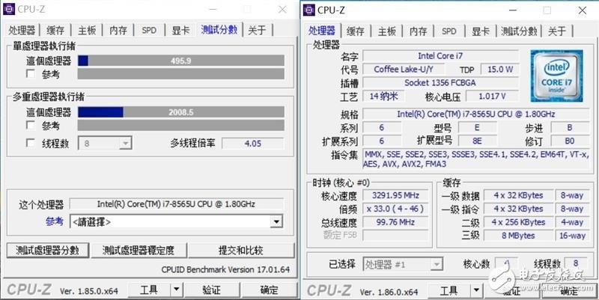599x300 pixels.
Task: Switch to 内存 tab in left window
Action: click(118, 30)
